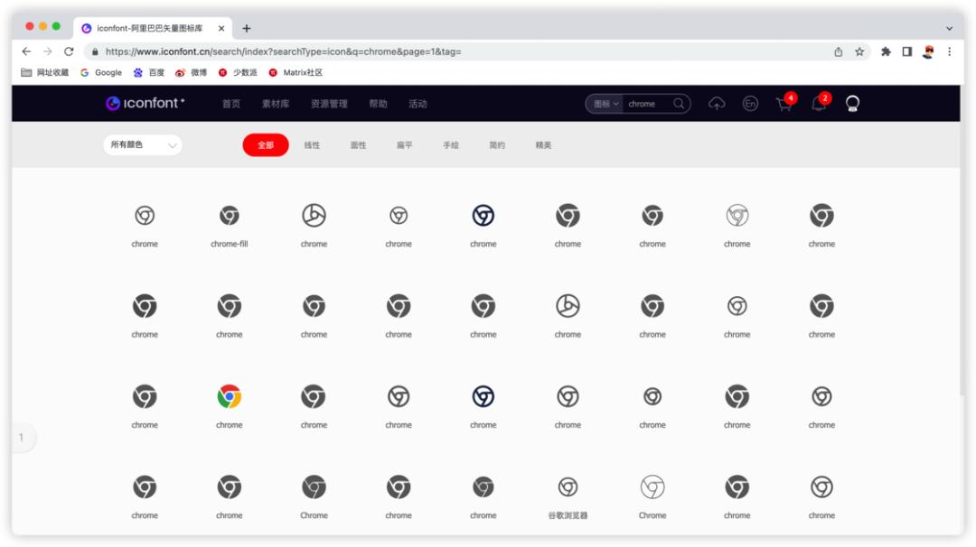Click the upload cloud icon in header
The image size is (976, 547).
click(x=717, y=104)
